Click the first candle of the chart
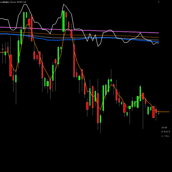The width and height of the screenshot is (172, 172). (3, 49)
